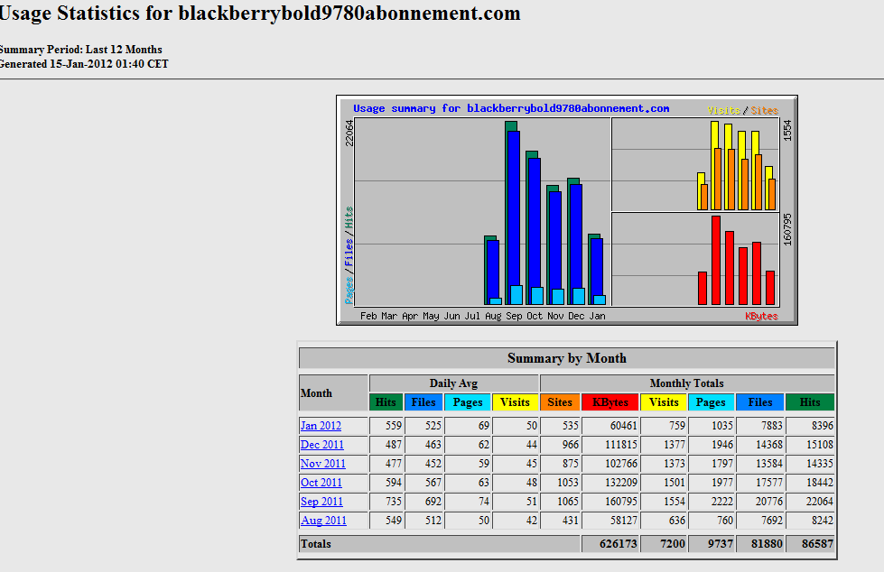
Task: Open the Dec 2011 monthly report link
Action: pyautogui.click(x=322, y=445)
